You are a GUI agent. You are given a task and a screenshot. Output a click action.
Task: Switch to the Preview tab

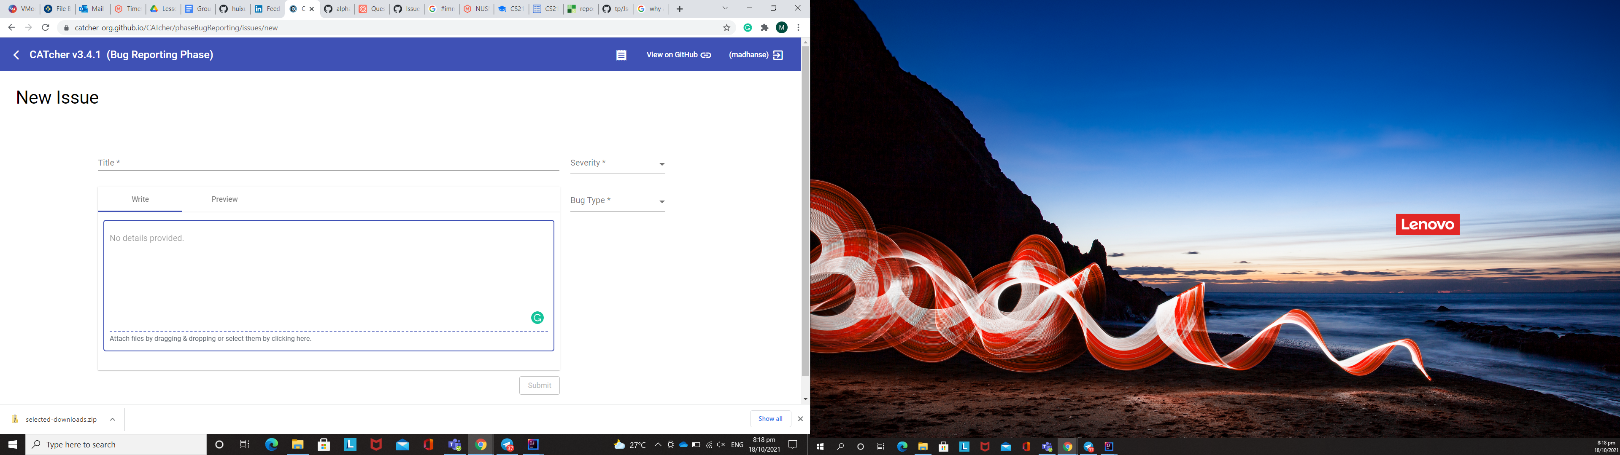(x=224, y=199)
